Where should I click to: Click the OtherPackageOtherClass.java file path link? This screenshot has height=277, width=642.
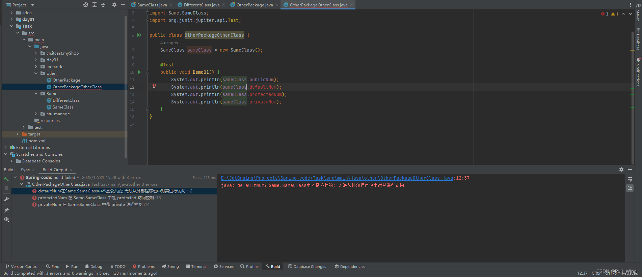coord(337,178)
